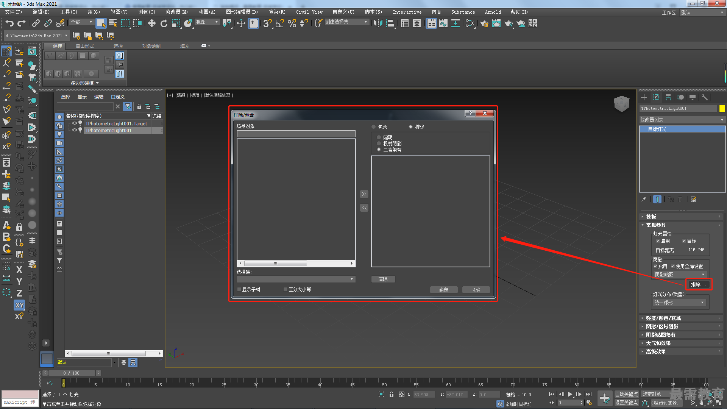The height and width of the screenshot is (409, 727).
Task: Click the << arrow in Exclude dialog
Action: point(364,208)
